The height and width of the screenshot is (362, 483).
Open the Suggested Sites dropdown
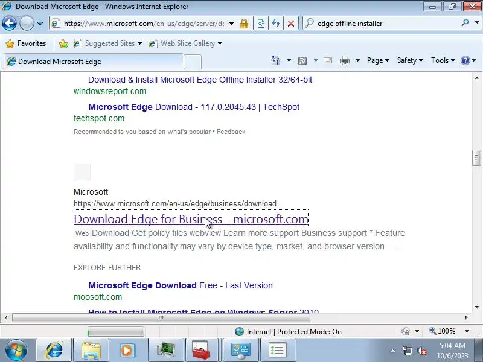(x=107, y=43)
